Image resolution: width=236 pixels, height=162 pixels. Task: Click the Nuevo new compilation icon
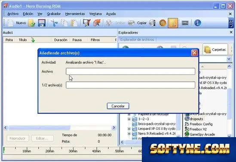(x=10, y=23)
